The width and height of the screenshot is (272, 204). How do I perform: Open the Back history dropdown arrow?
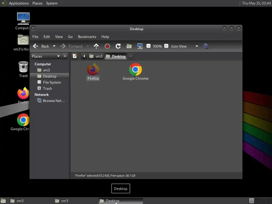[54, 46]
